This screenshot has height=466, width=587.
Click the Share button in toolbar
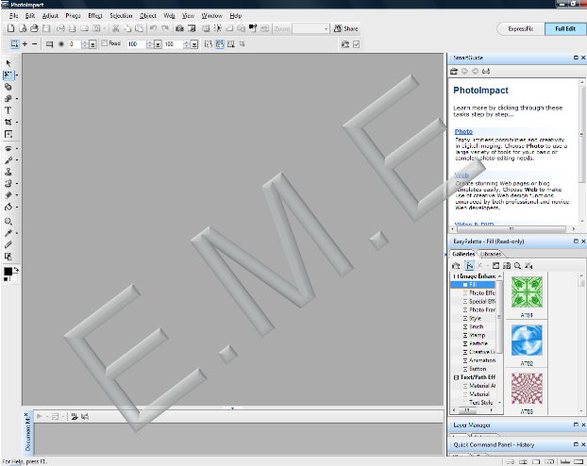(x=346, y=29)
